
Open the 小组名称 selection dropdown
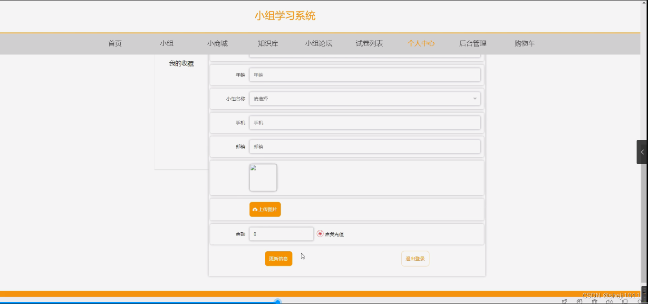tap(365, 98)
